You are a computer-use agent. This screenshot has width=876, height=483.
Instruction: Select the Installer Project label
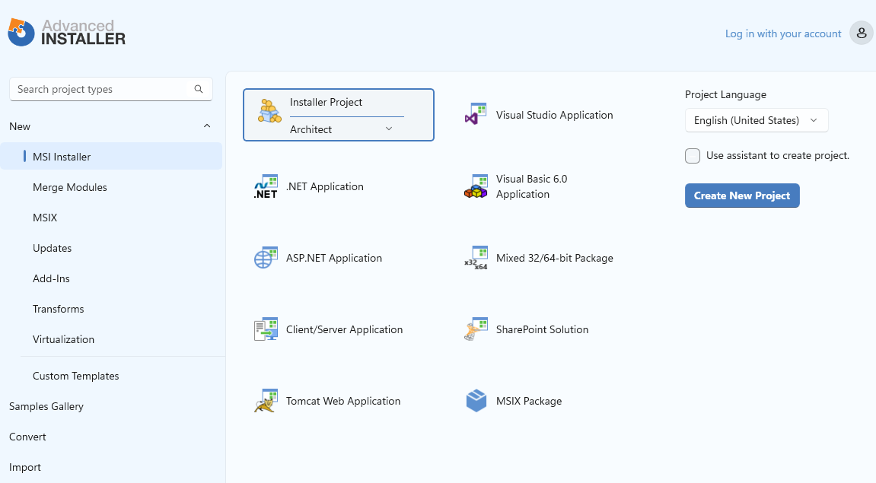pos(326,102)
